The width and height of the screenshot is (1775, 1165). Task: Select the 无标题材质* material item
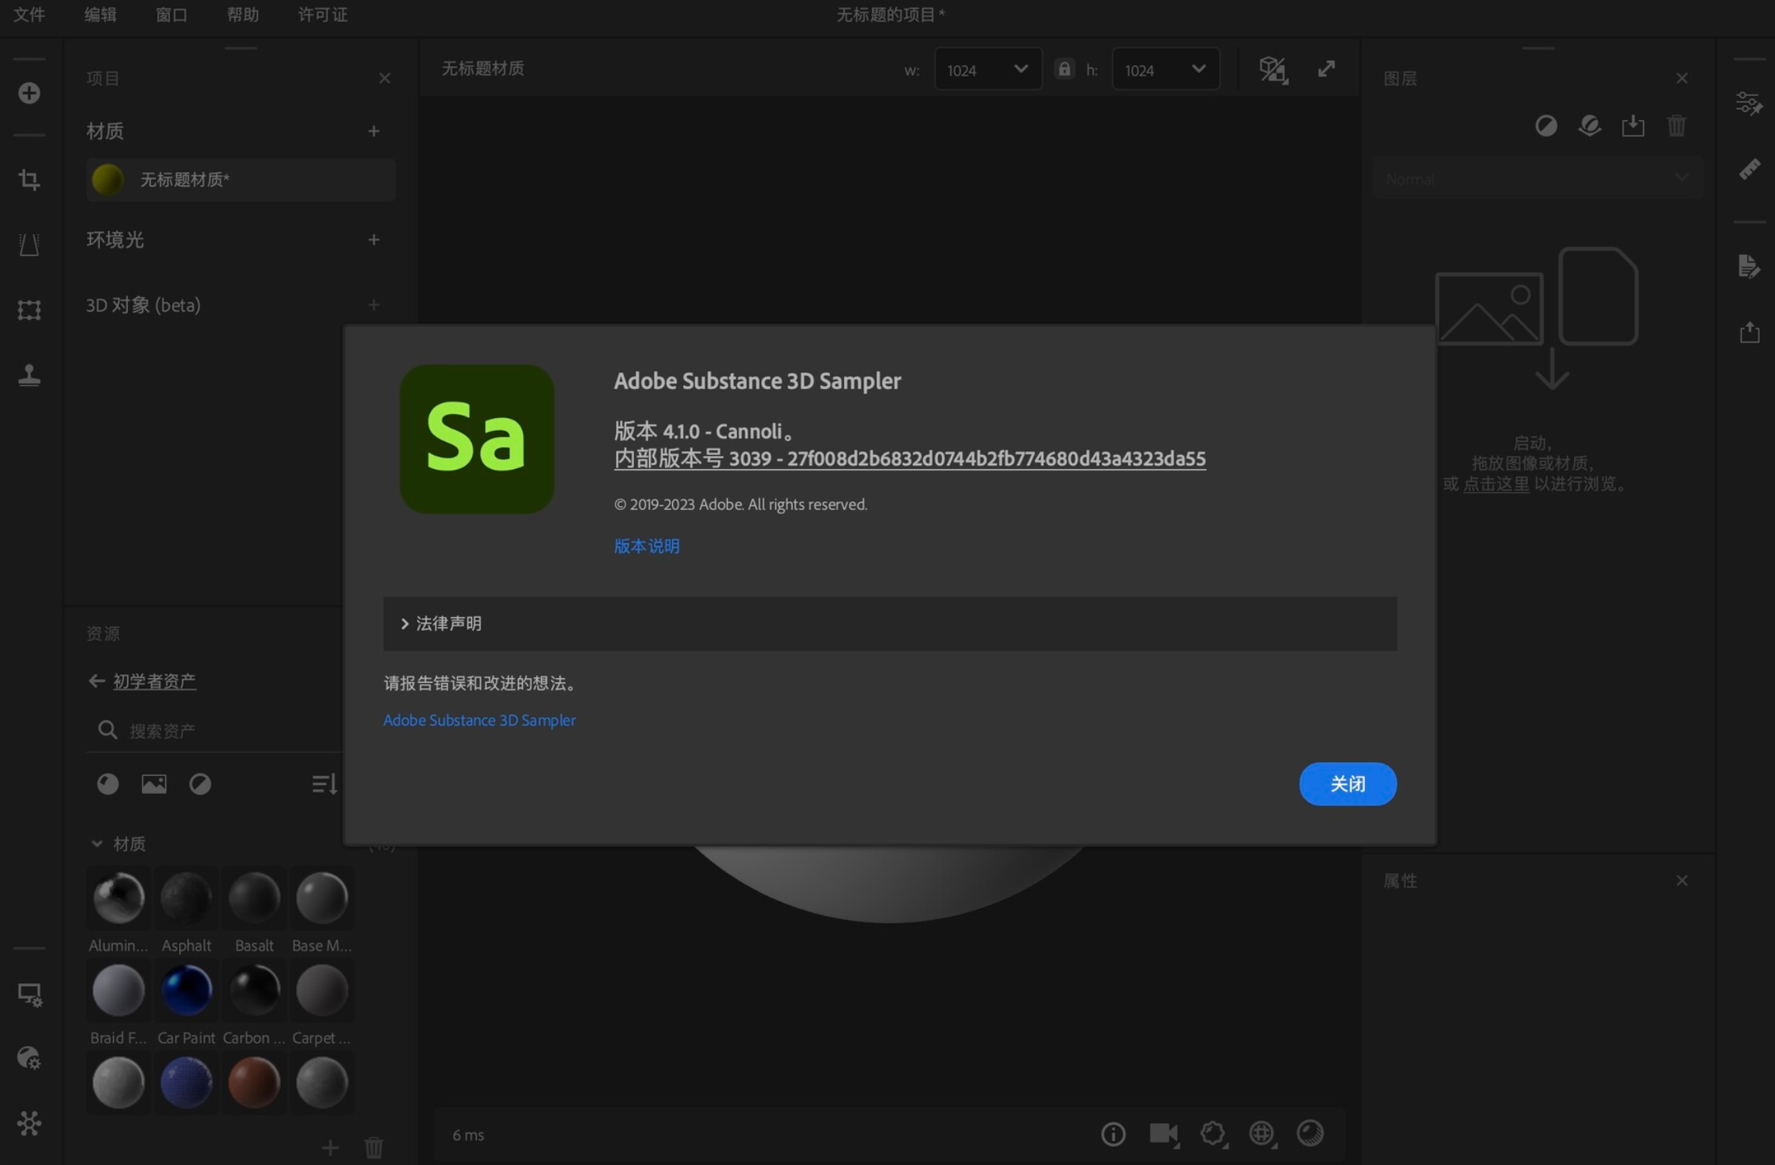[241, 180]
